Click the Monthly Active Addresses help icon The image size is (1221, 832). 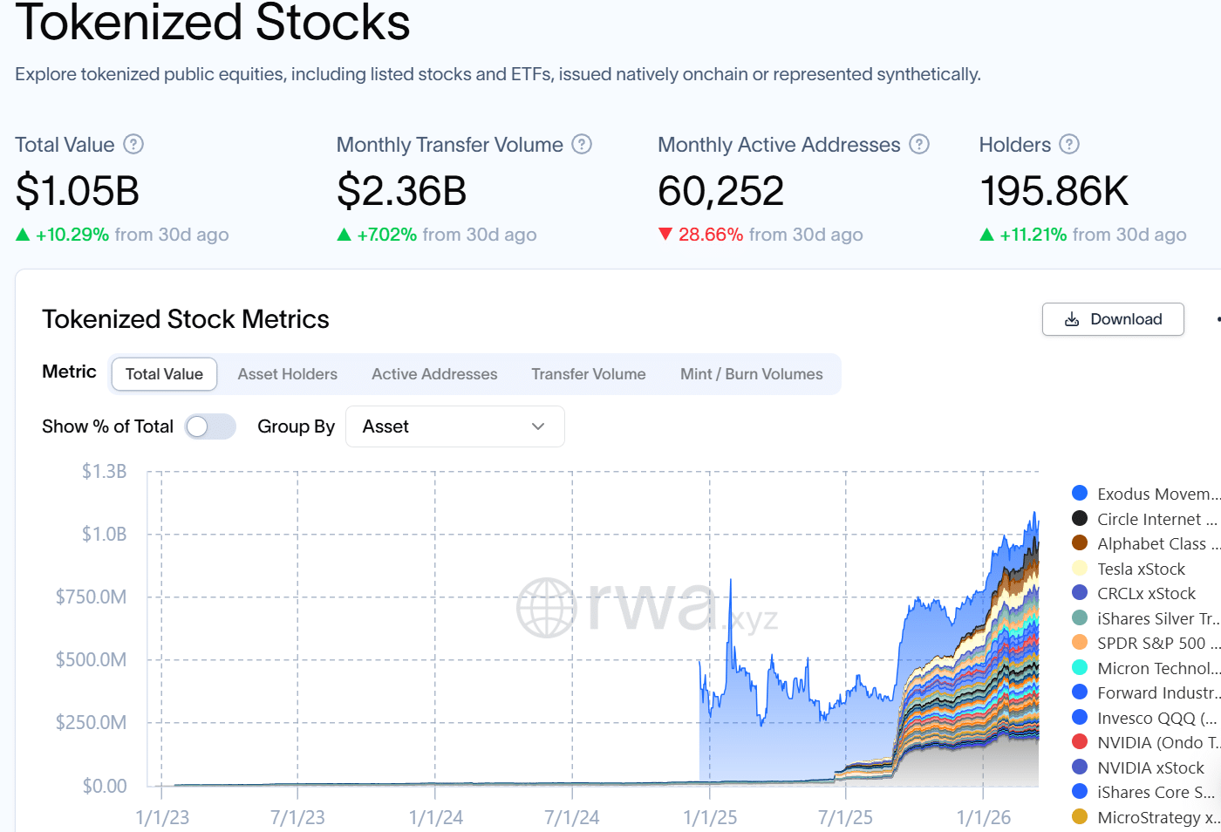[919, 144]
